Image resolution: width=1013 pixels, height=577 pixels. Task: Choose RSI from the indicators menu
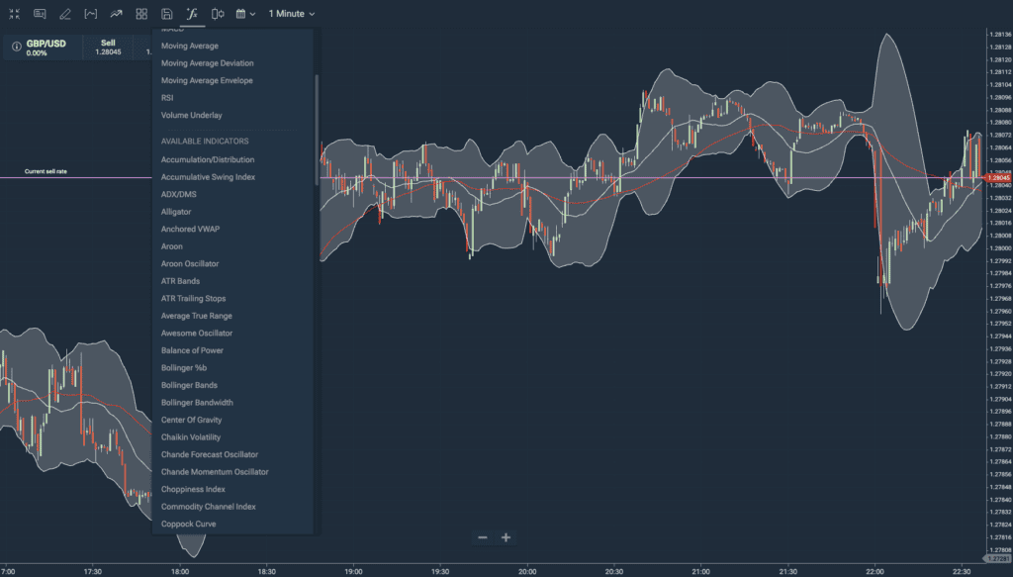click(x=167, y=98)
